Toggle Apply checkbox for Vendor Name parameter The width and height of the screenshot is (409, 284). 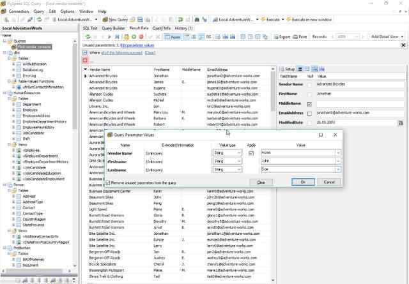click(251, 153)
